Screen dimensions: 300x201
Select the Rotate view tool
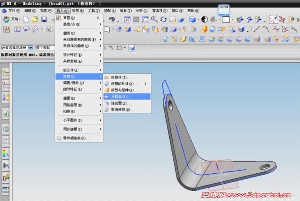(163, 19)
